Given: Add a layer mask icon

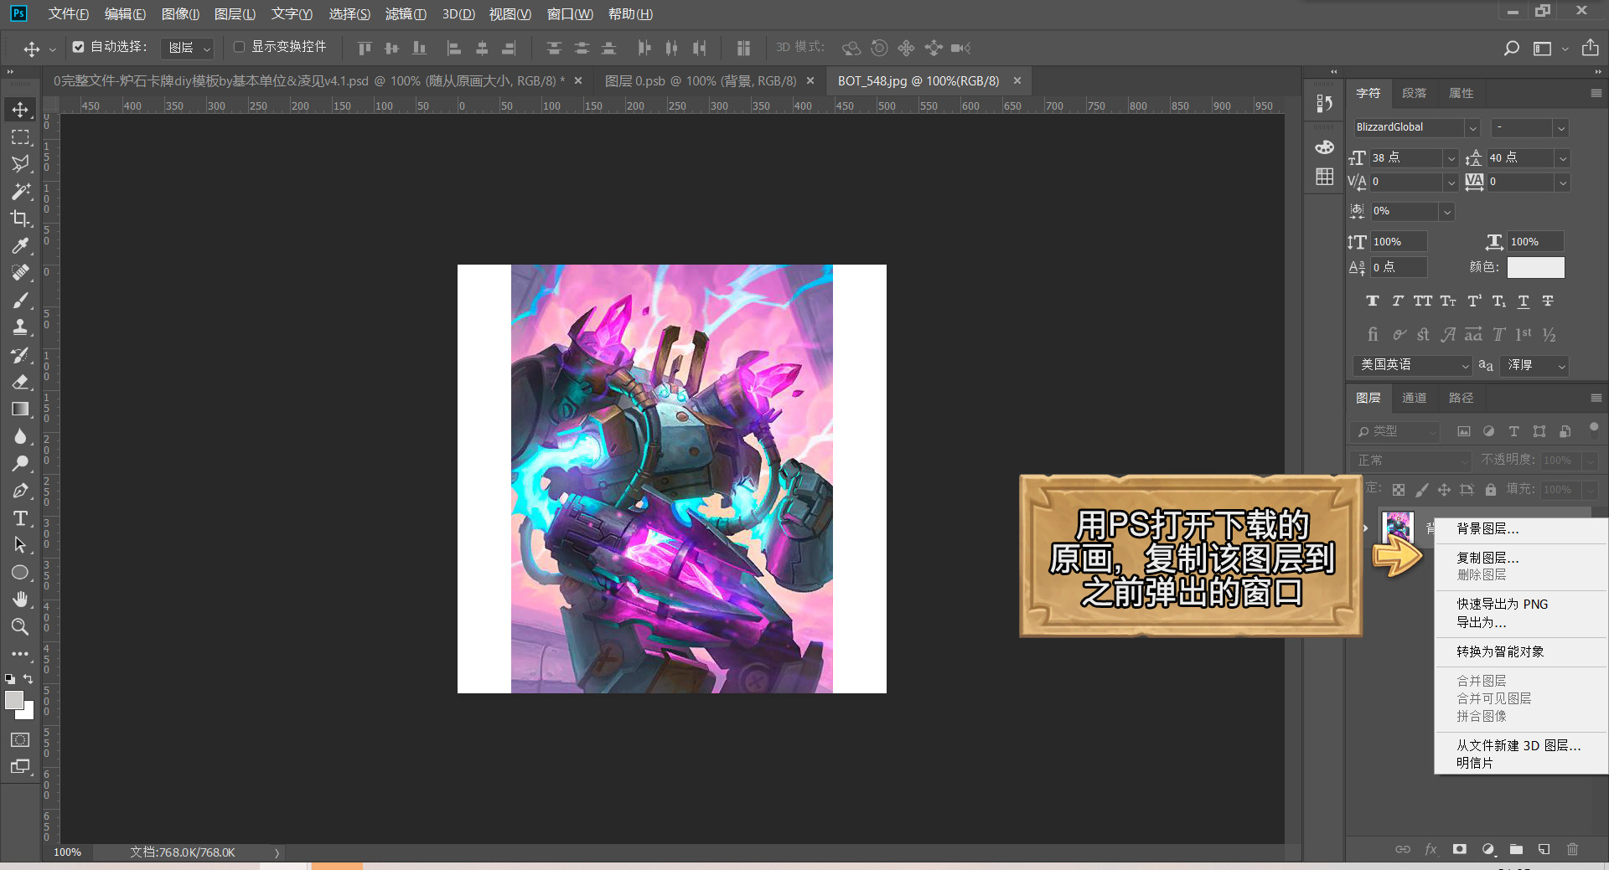Looking at the screenshot, I should (1459, 849).
